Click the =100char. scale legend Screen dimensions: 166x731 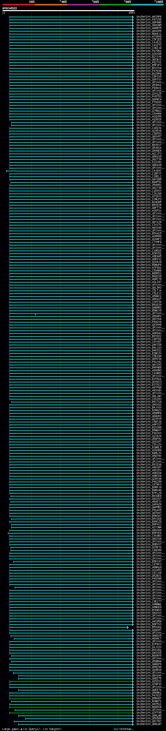[123, 729]
